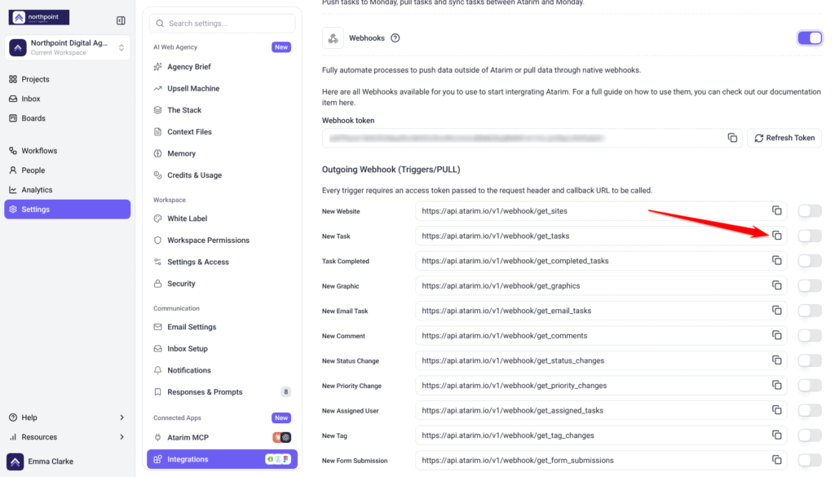Enable the New Comment trigger

810,336
